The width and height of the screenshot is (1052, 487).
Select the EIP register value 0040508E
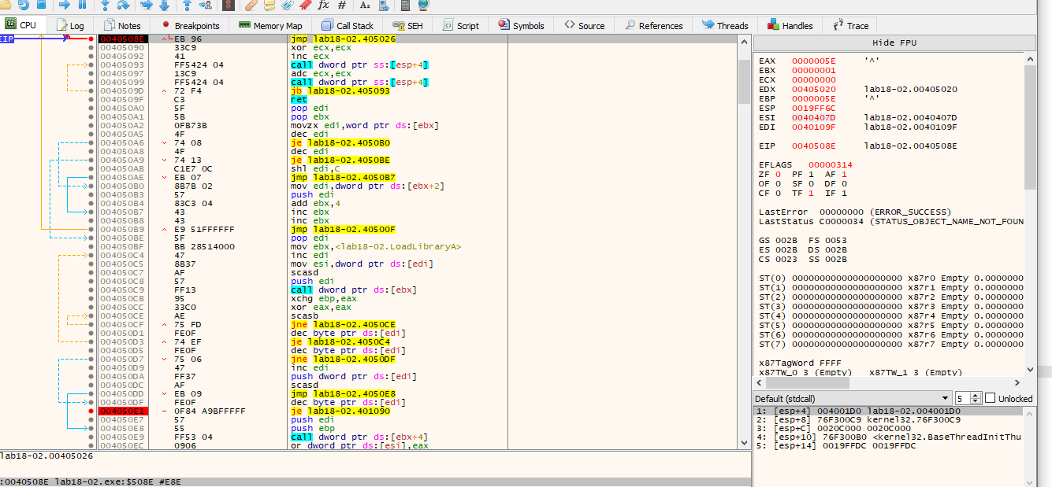(x=814, y=146)
